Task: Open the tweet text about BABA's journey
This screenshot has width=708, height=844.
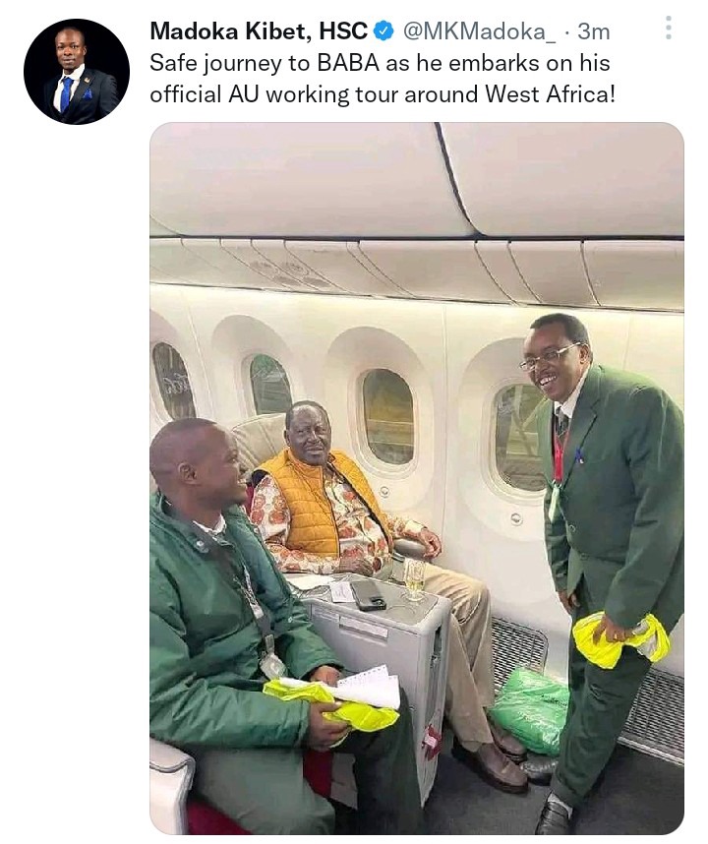Action: tap(382, 79)
